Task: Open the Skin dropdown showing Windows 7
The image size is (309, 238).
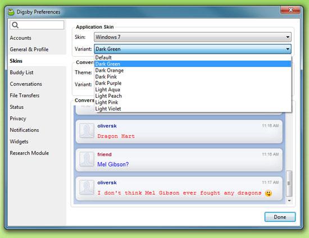Action: (x=193, y=37)
